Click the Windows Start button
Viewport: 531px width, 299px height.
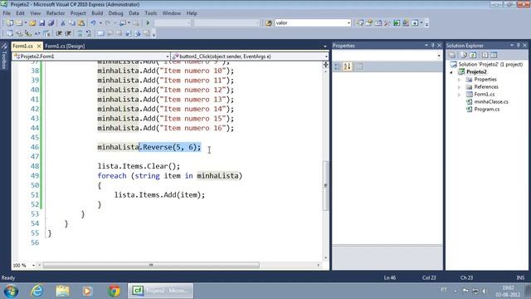pos(11,291)
